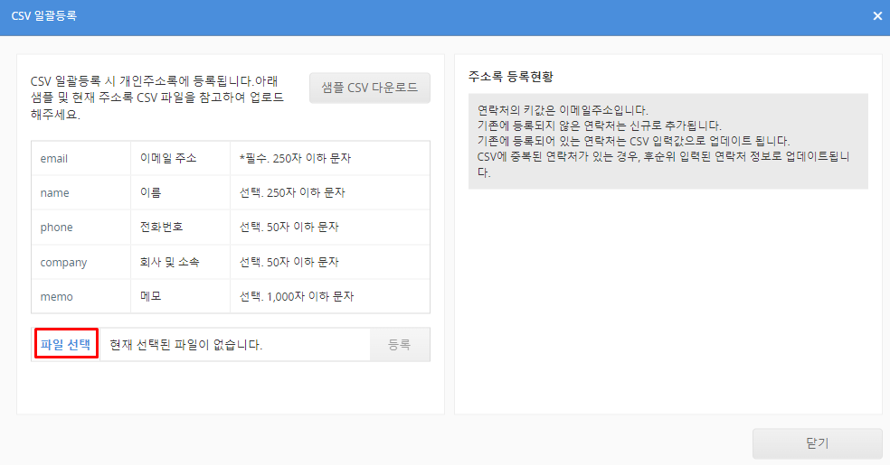Click the 이메일 주소 description cell
The image size is (890, 465).
169,159
